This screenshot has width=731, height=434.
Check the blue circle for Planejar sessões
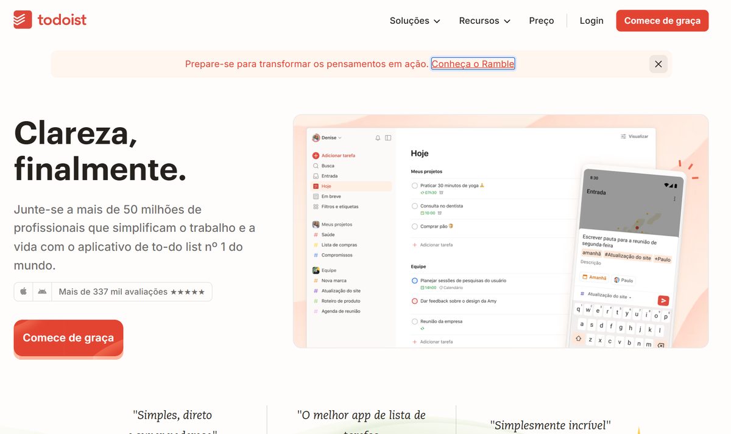click(415, 281)
